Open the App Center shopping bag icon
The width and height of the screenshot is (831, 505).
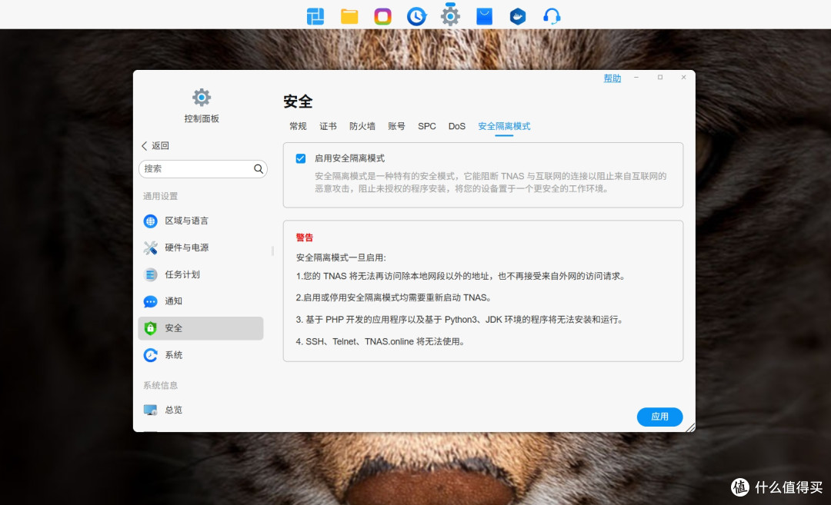pyautogui.click(x=485, y=16)
